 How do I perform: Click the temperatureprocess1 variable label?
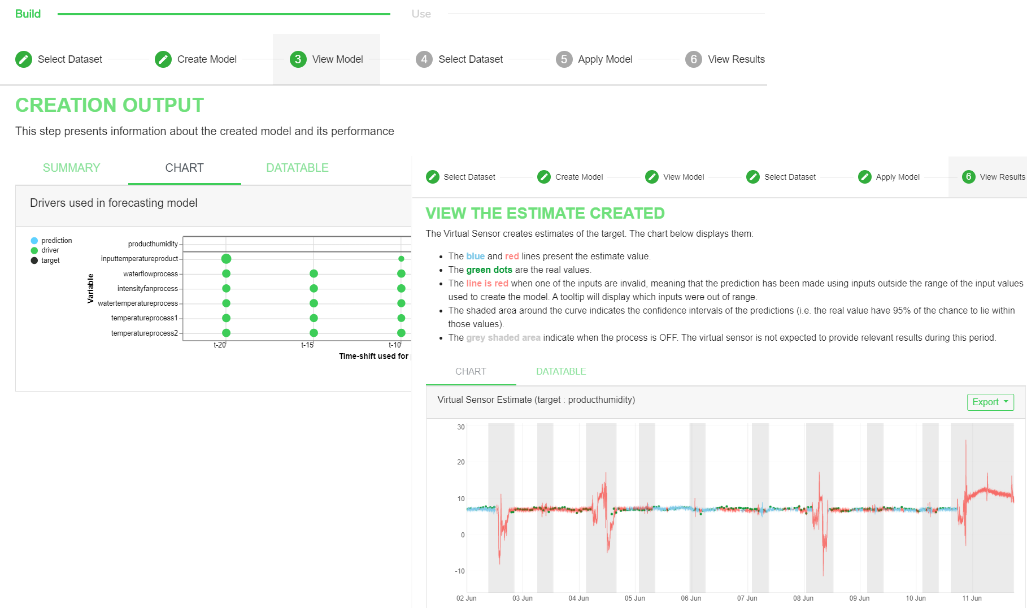(x=144, y=318)
